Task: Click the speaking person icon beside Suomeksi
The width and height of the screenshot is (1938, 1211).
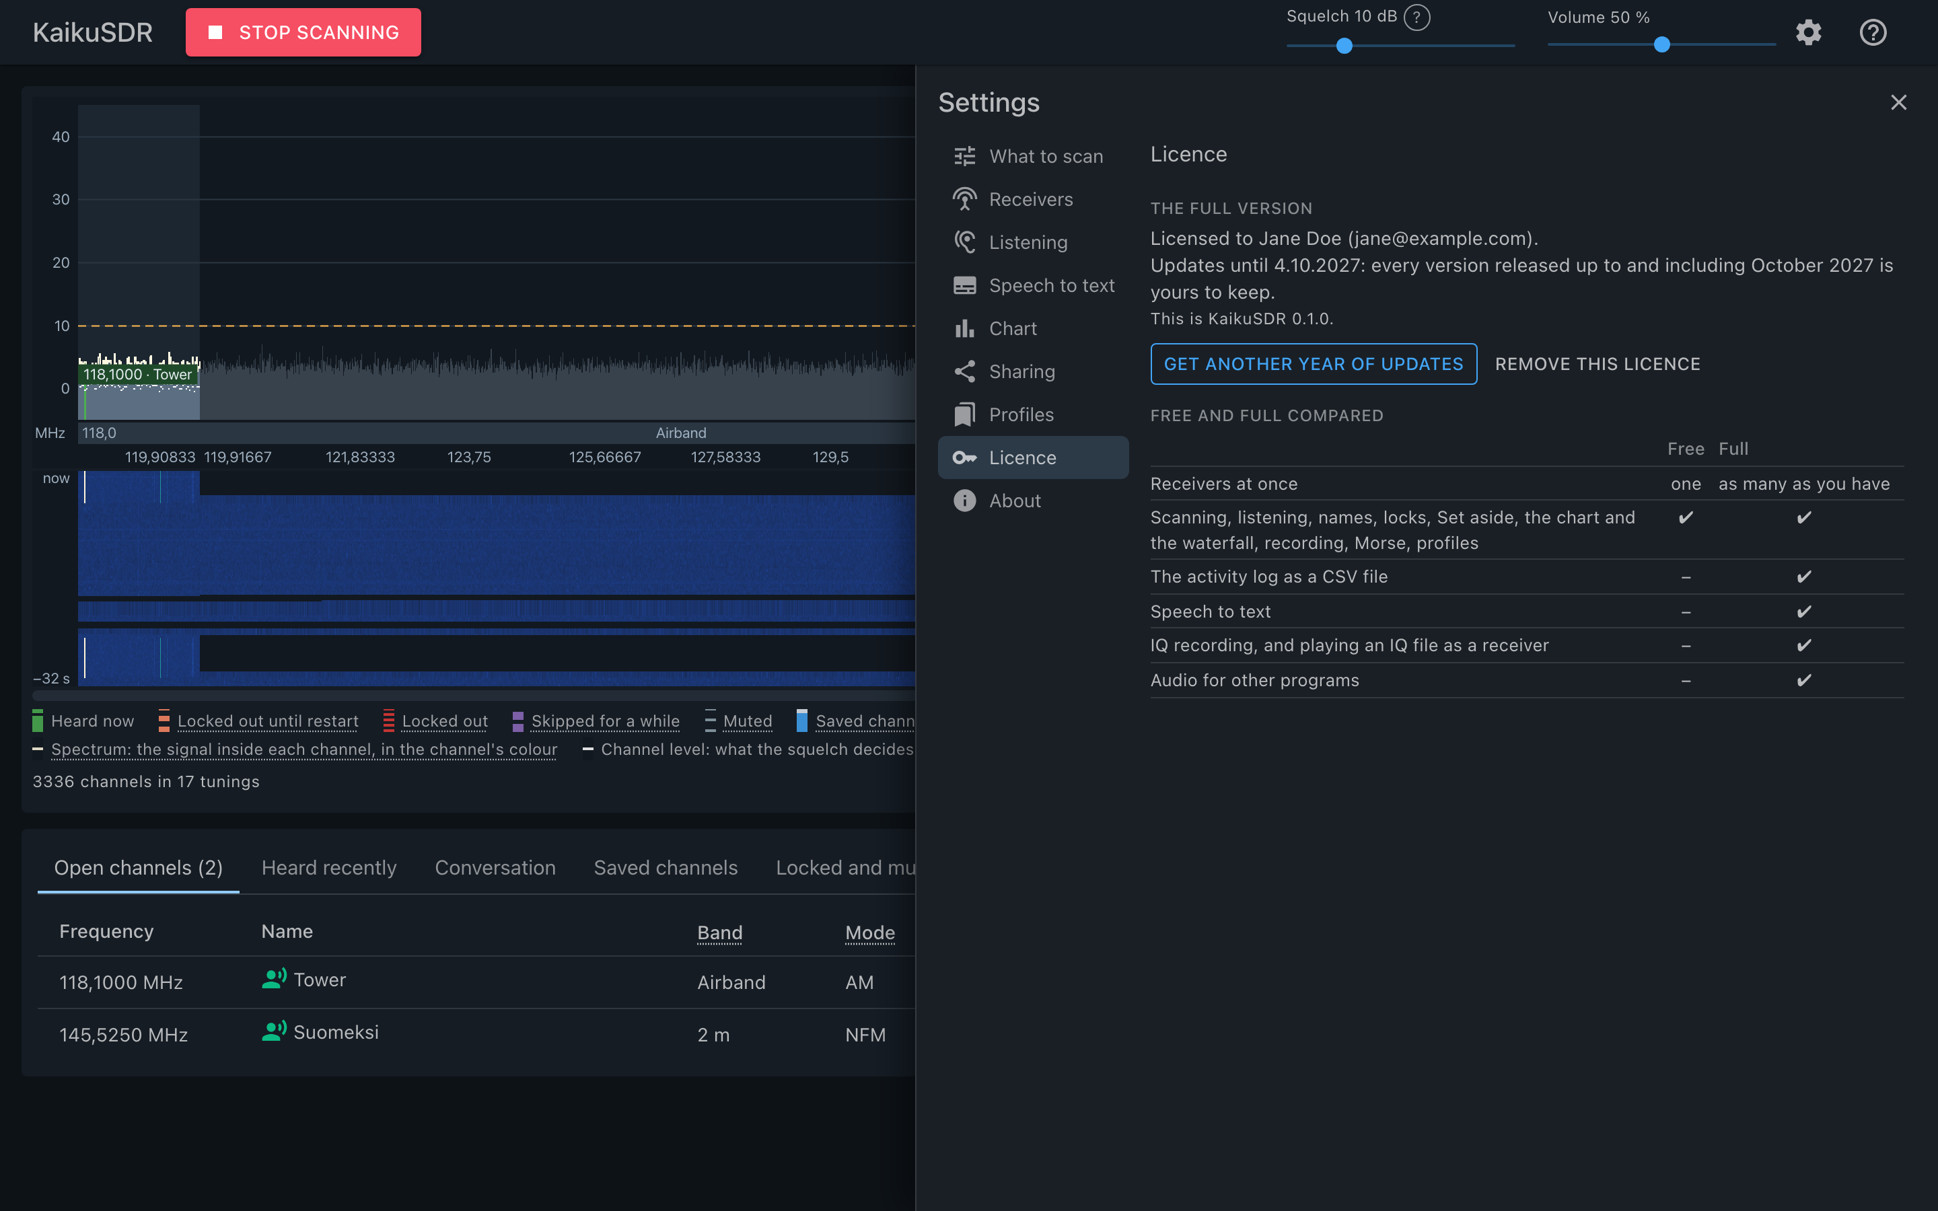Action: point(274,1031)
